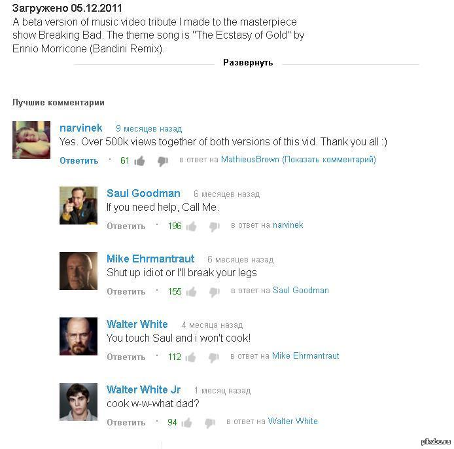Viewport: 454px width, 449px height.
Task: Like Walter White Jr's comment
Action: click(186, 423)
